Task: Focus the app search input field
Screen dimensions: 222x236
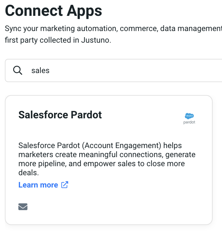Action: pos(129,70)
